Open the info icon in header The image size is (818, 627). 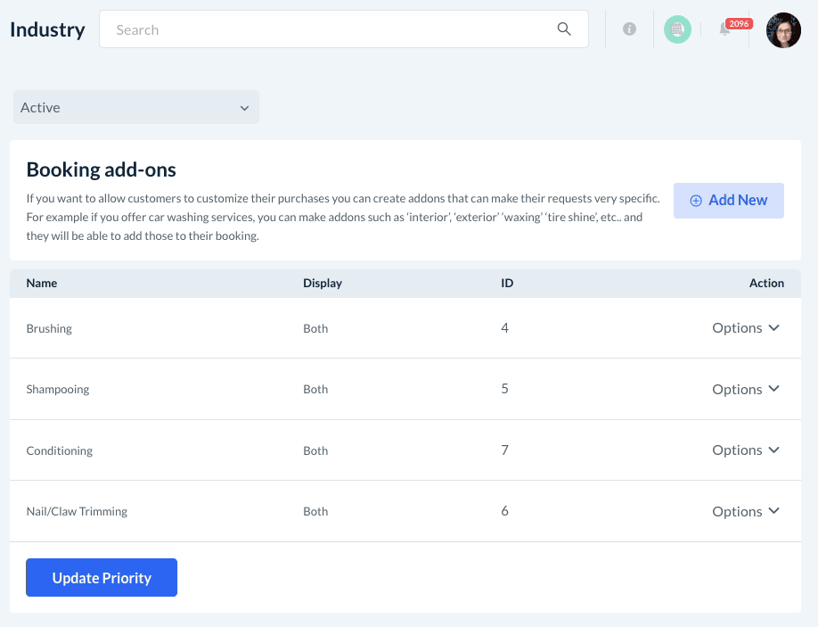629,29
